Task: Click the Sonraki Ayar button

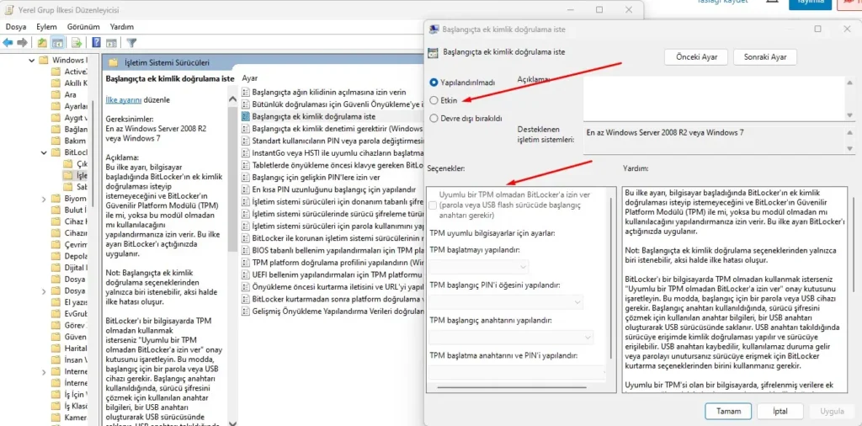Action: pyautogui.click(x=764, y=57)
